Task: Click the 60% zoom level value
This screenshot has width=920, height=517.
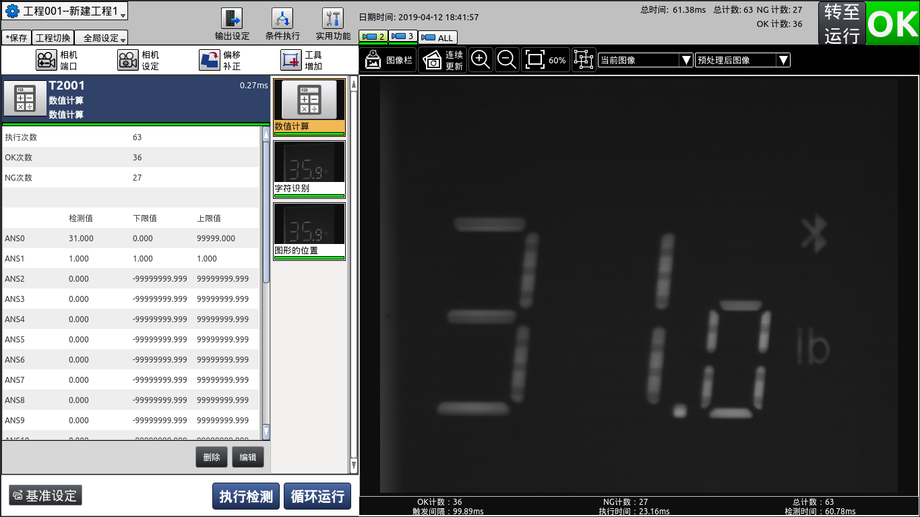Action: pyautogui.click(x=557, y=61)
